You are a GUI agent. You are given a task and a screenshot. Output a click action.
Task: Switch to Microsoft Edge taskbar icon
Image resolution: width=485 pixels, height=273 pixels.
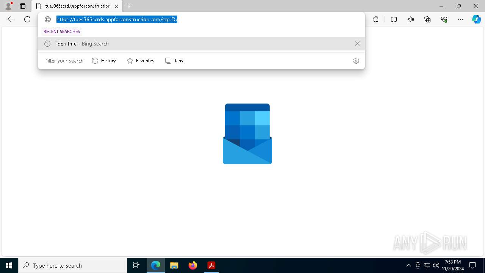156,265
